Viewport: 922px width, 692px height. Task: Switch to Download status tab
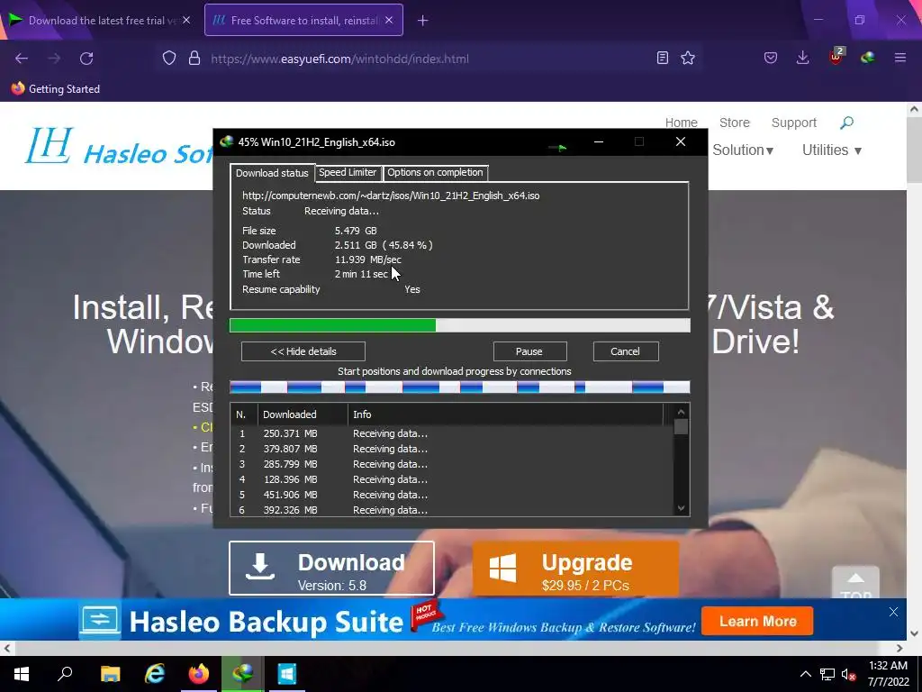click(x=272, y=173)
